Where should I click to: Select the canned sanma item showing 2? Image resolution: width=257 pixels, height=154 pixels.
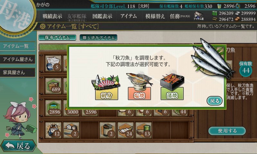pyautogui.click(x=107, y=130)
